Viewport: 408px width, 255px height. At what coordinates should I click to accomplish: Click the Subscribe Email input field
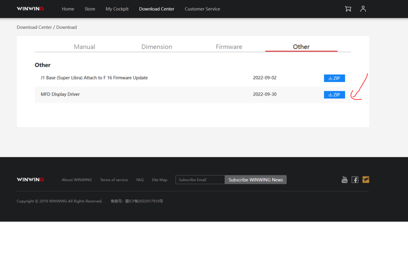pos(200,180)
